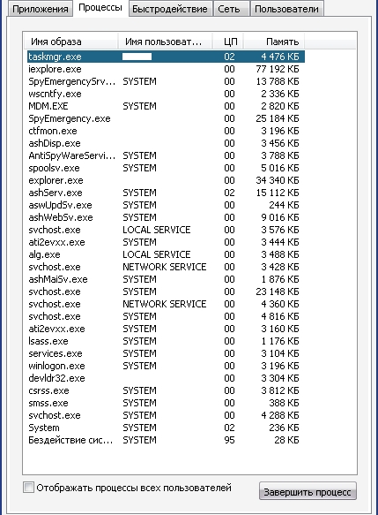This screenshot has height=515, width=378.
Task: Select the iexplore.exe process row
Action: [x=166, y=69]
